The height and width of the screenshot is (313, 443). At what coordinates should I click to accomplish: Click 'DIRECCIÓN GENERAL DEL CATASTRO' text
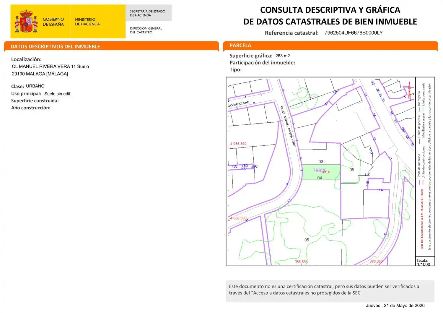(x=146, y=30)
